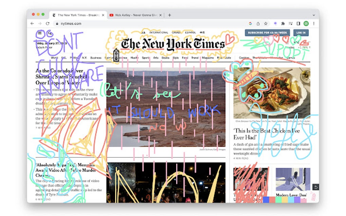Image resolution: width=346 pixels, height=216 pixels.
Task: Select the mint green color swatch
Action: [278, 200]
